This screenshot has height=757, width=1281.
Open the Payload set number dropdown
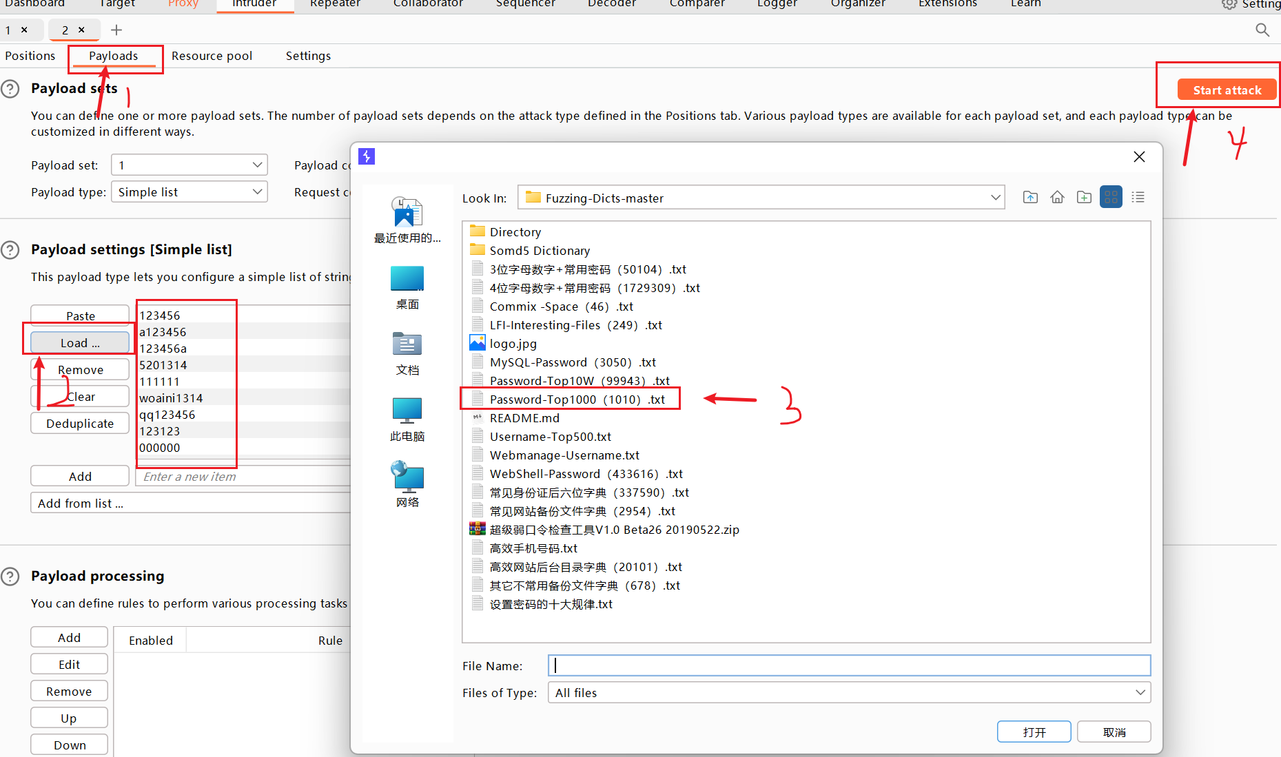[x=257, y=165]
